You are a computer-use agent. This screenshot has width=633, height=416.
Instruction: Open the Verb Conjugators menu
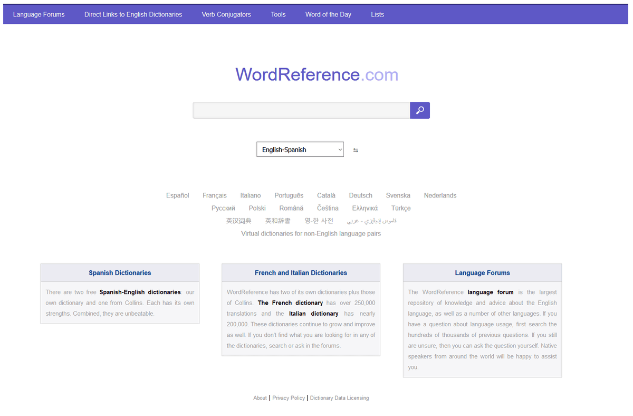(226, 14)
